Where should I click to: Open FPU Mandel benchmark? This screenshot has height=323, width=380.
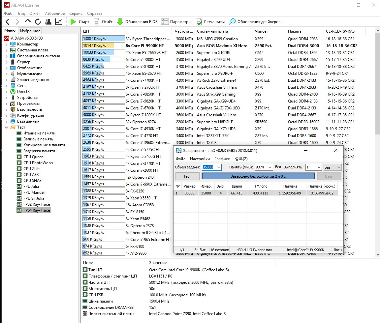click(34, 192)
